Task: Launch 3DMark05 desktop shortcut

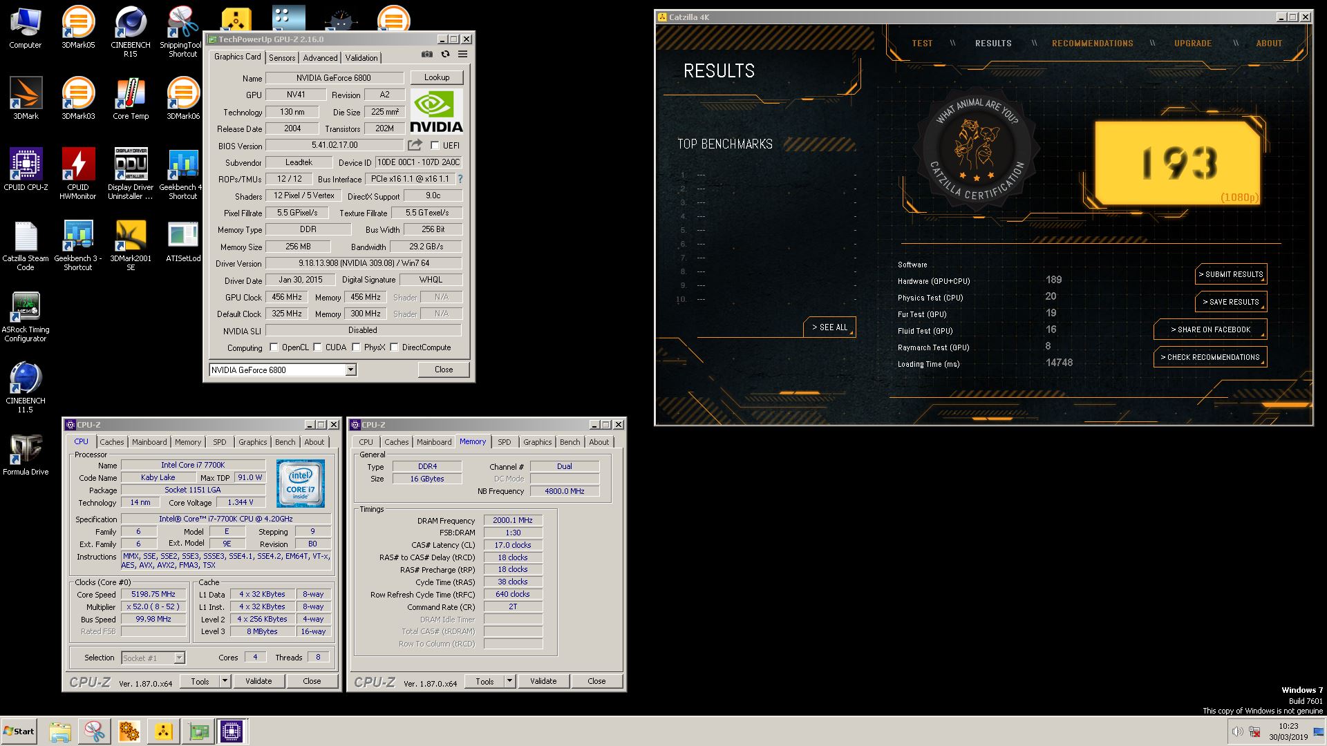Action: 78,28
